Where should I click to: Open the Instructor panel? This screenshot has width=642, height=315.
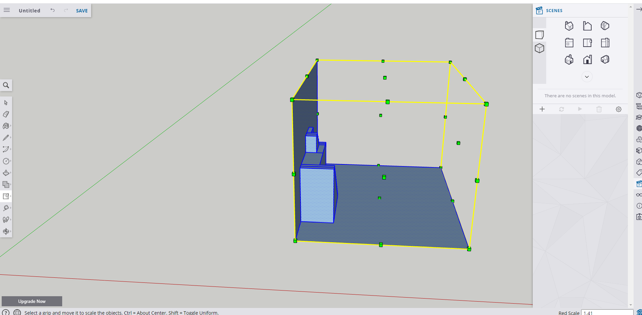[x=639, y=117]
